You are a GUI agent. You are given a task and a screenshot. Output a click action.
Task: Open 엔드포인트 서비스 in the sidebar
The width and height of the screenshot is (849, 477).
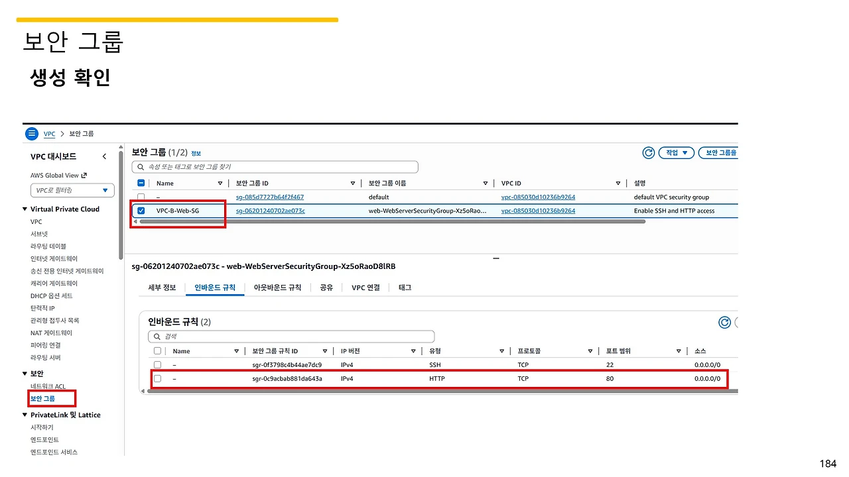click(x=54, y=452)
